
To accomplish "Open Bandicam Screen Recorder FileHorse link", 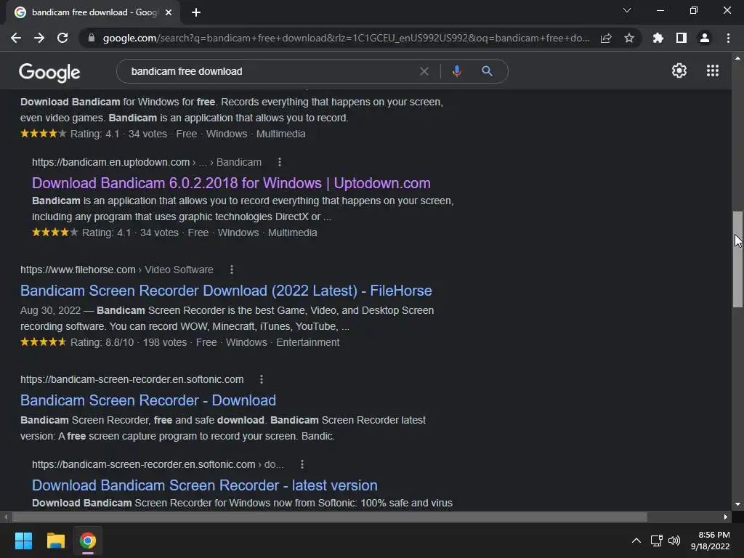I will [x=226, y=291].
